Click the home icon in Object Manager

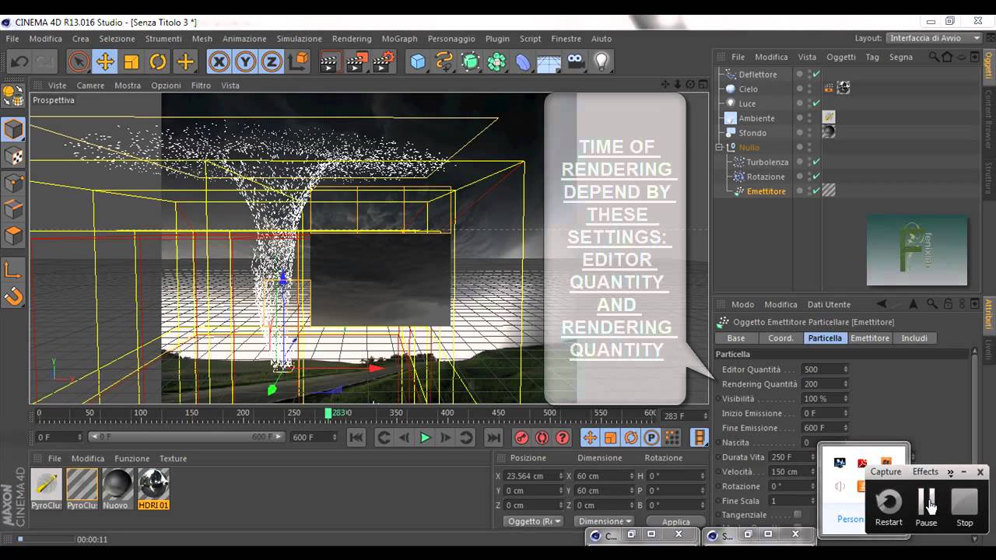pyautogui.click(x=947, y=57)
